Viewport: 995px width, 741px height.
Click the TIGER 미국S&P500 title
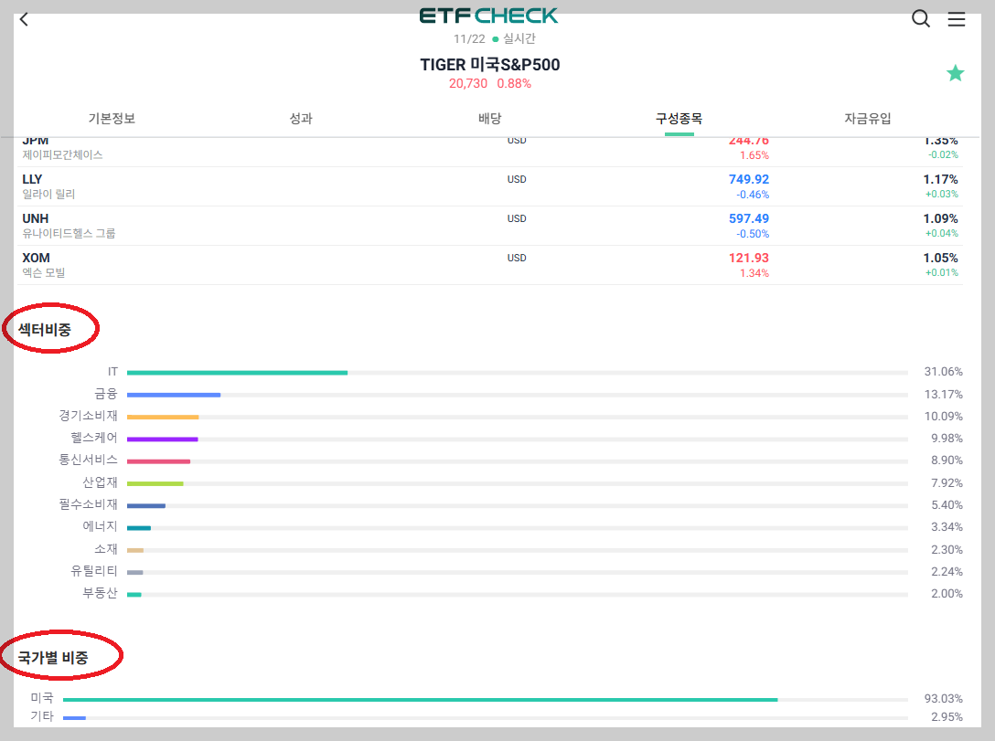coord(490,65)
